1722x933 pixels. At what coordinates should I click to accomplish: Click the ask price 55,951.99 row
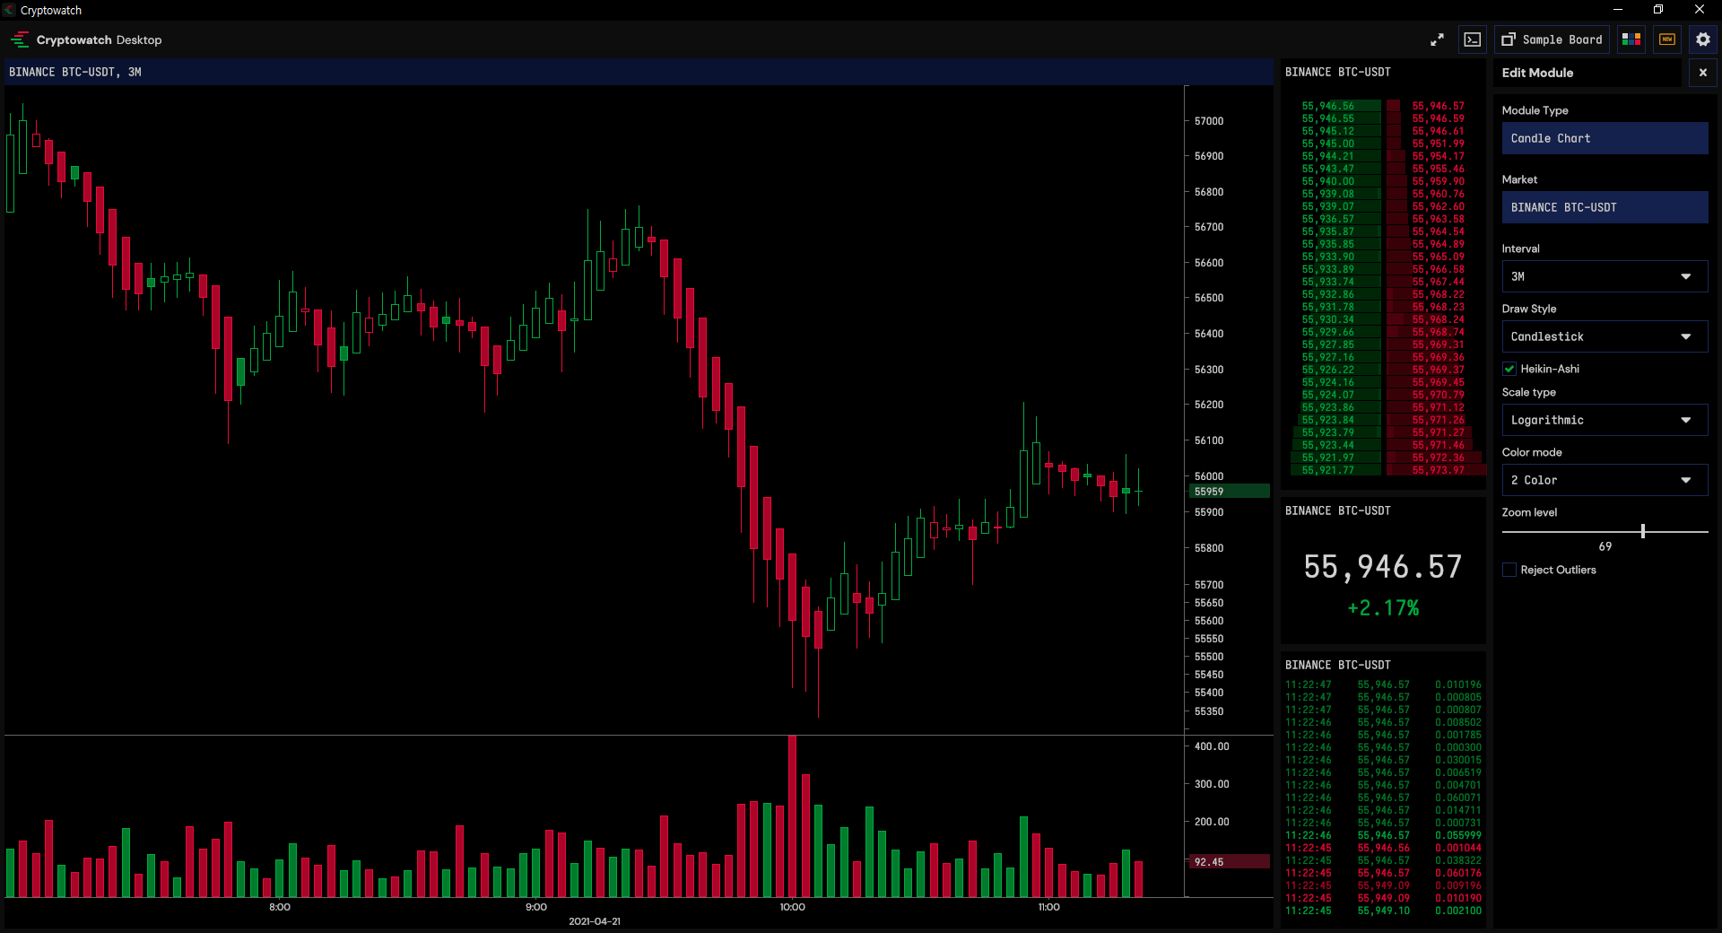coord(1438,144)
